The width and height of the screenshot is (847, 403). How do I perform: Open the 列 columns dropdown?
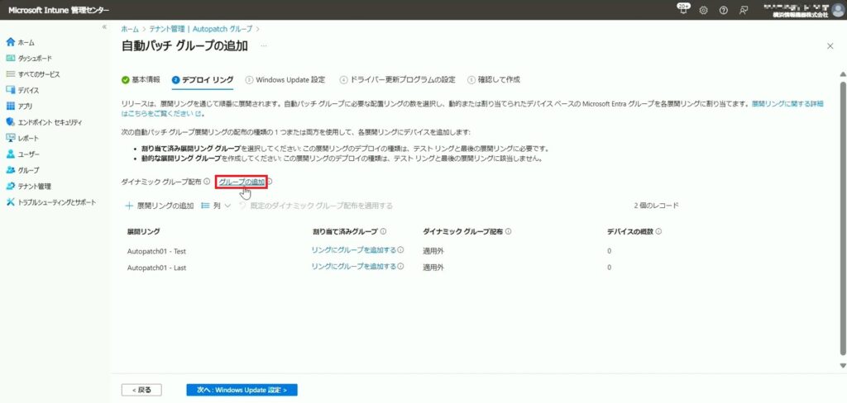coord(216,206)
